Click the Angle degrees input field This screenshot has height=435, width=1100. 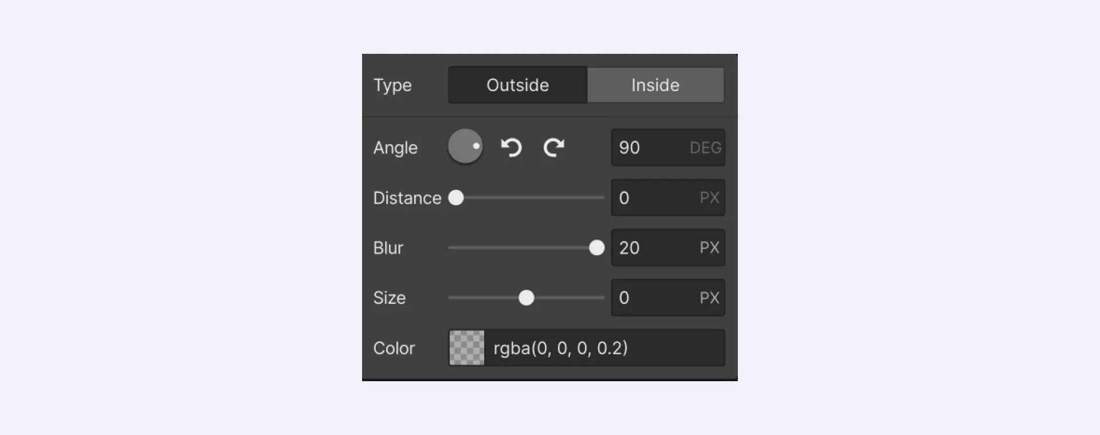668,148
